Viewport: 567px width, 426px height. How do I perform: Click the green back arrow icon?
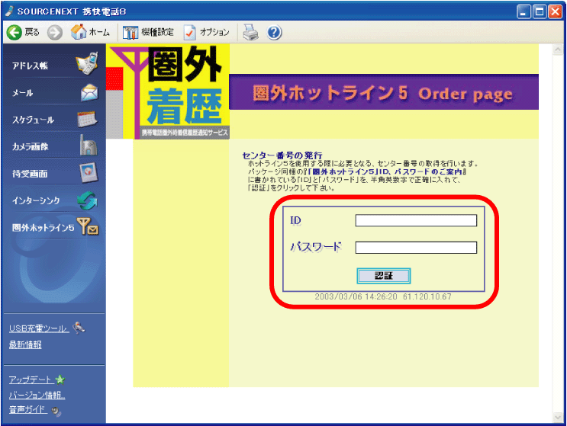14,33
